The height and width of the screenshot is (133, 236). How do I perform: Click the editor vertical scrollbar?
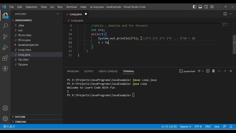[235, 44]
